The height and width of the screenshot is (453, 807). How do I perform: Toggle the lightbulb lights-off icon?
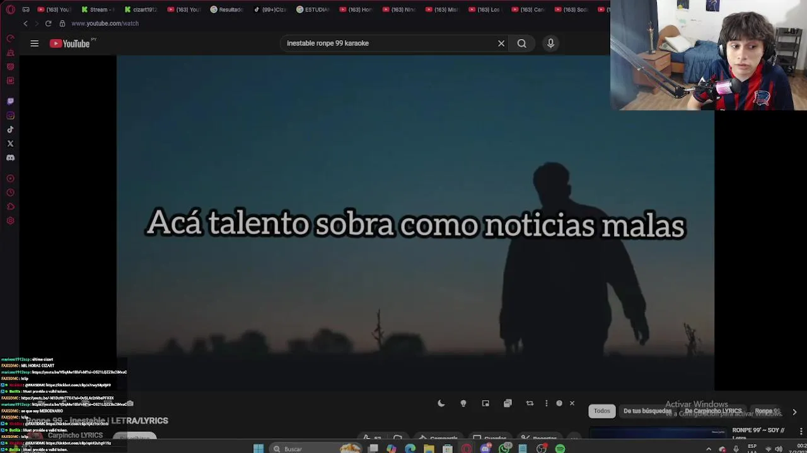[x=463, y=403]
